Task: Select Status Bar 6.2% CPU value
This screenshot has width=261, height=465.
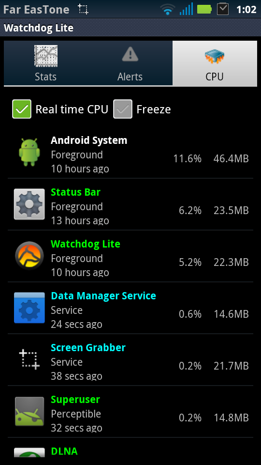Action: pos(190,211)
